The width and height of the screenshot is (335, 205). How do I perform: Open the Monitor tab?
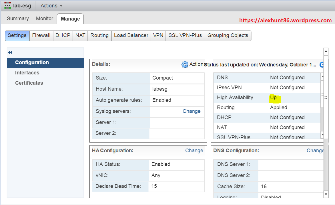coord(45,19)
